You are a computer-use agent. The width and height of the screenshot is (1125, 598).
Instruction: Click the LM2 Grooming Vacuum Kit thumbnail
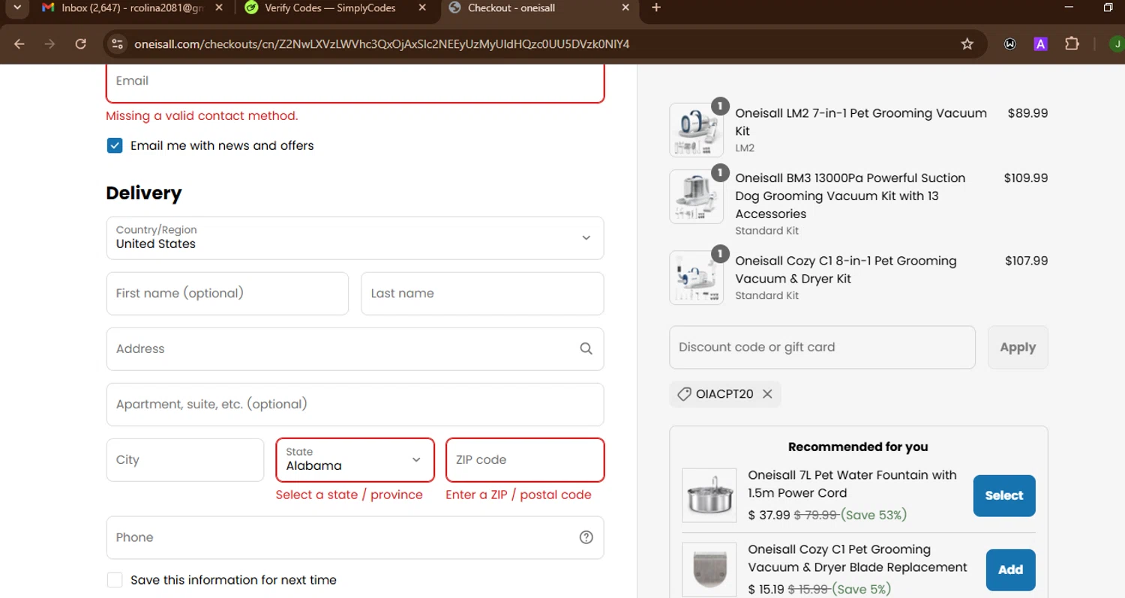(697, 130)
